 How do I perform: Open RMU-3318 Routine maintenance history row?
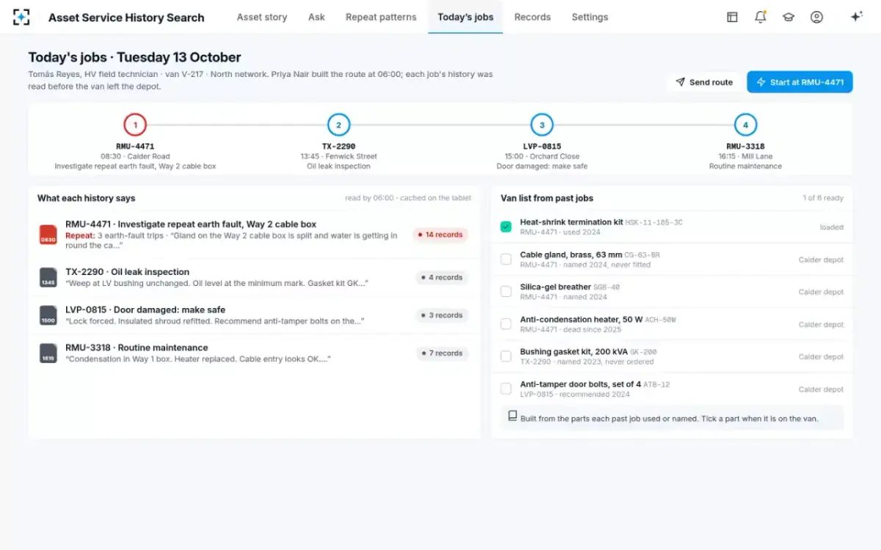(x=254, y=353)
